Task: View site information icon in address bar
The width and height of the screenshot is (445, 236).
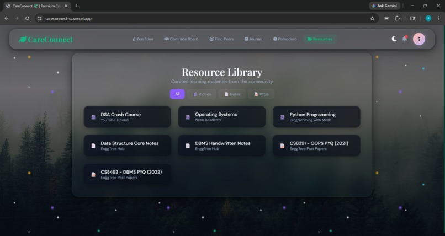Action: click(x=40, y=18)
